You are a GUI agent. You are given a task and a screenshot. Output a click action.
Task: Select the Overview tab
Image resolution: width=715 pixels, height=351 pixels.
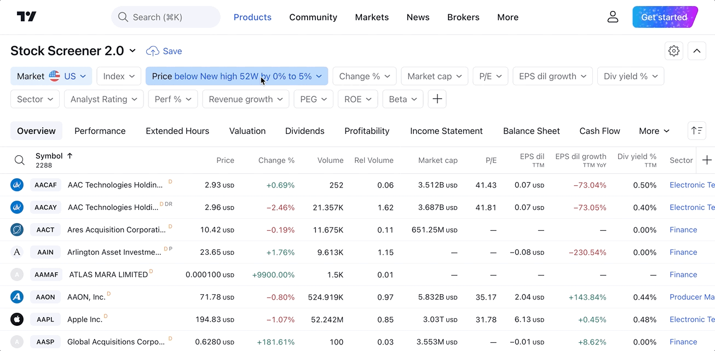click(x=36, y=131)
